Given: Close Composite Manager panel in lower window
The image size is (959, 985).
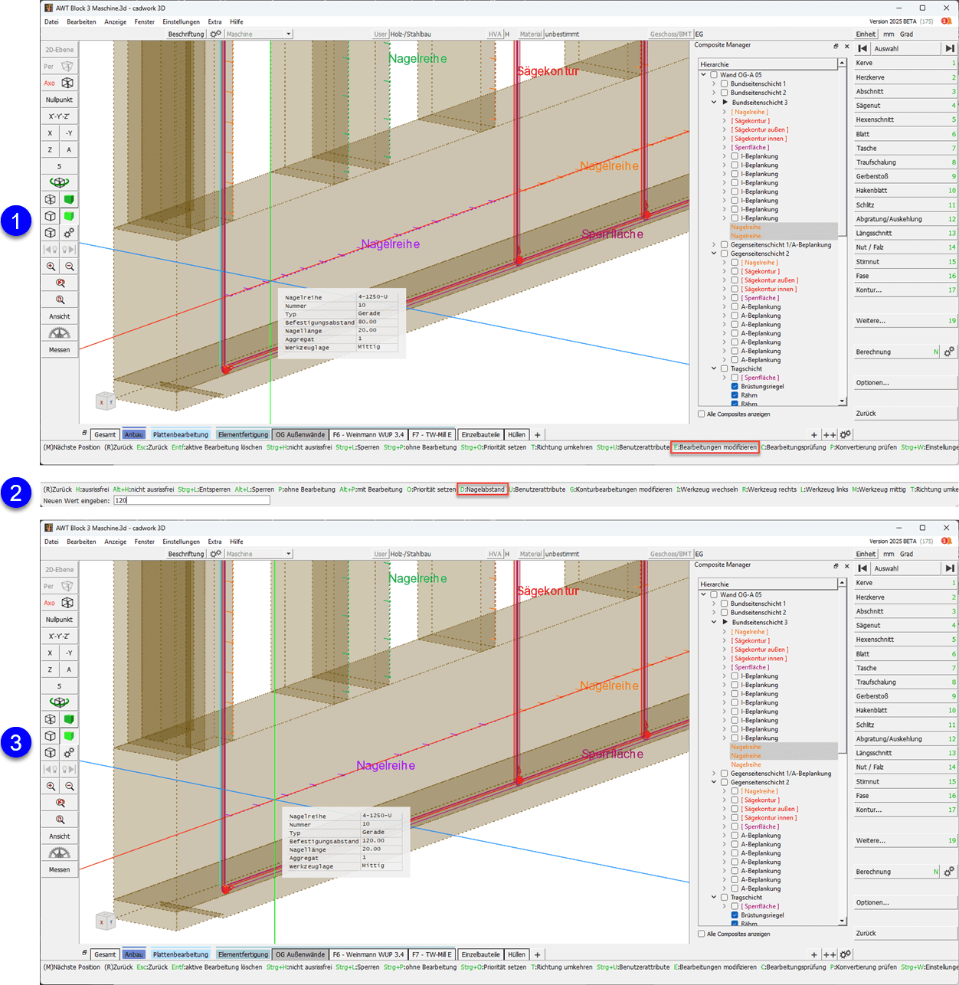Looking at the screenshot, I should pyautogui.click(x=846, y=566).
